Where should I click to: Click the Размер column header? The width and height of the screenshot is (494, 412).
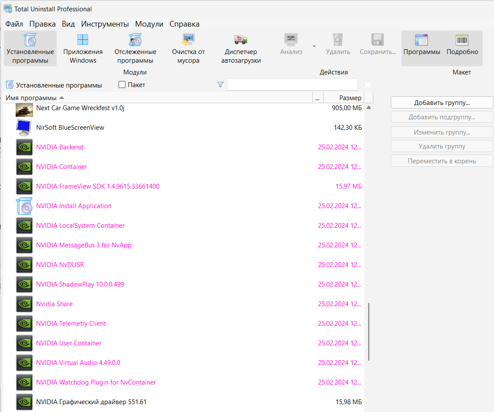[344, 98]
